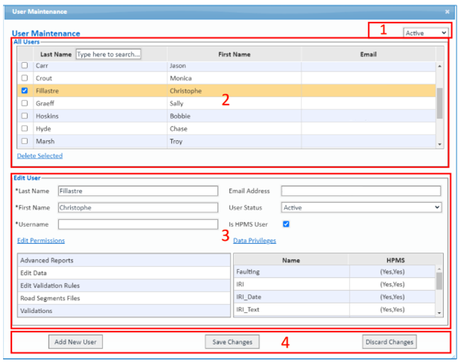Click the scroll up arrow in privileges table
462x363 pixels.
pyautogui.click(x=439, y=269)
